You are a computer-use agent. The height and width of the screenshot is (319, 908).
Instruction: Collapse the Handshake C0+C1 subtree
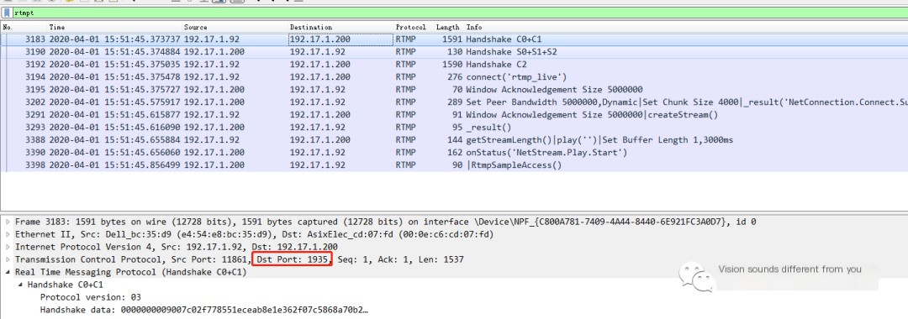20,285
